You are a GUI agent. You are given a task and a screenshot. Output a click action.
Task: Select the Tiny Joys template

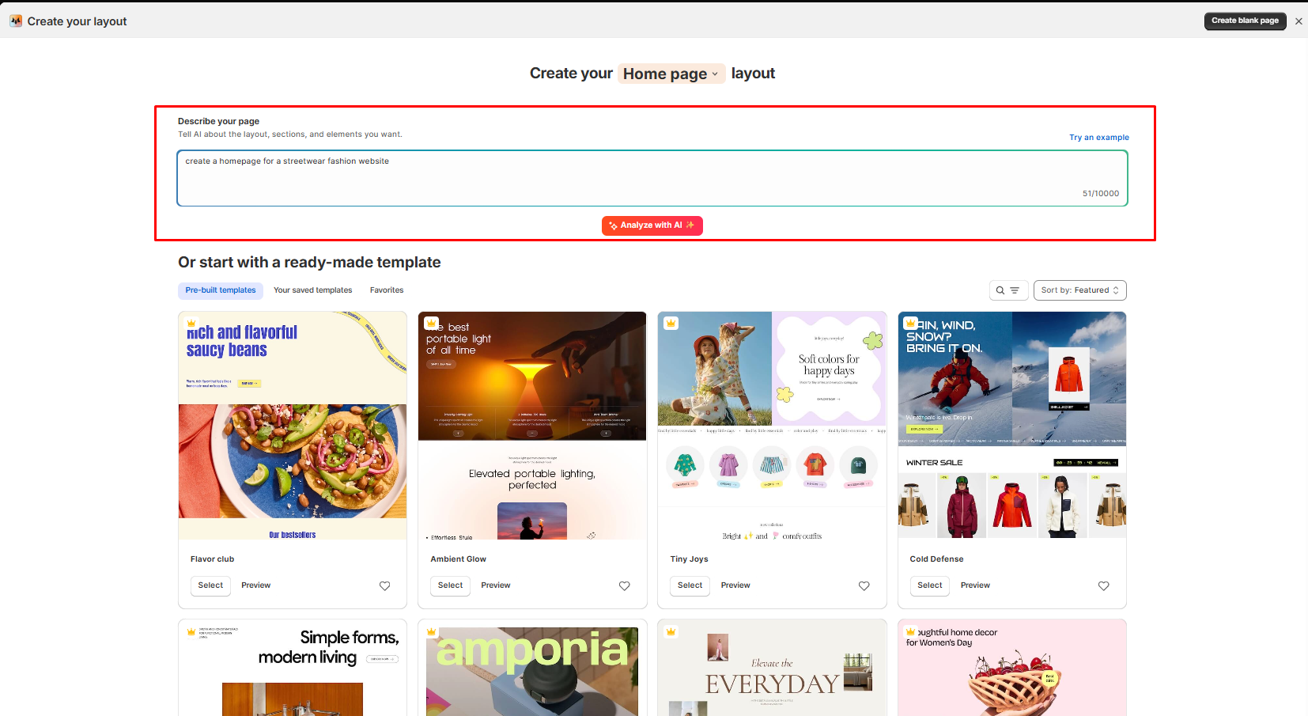tap(690, 585)
